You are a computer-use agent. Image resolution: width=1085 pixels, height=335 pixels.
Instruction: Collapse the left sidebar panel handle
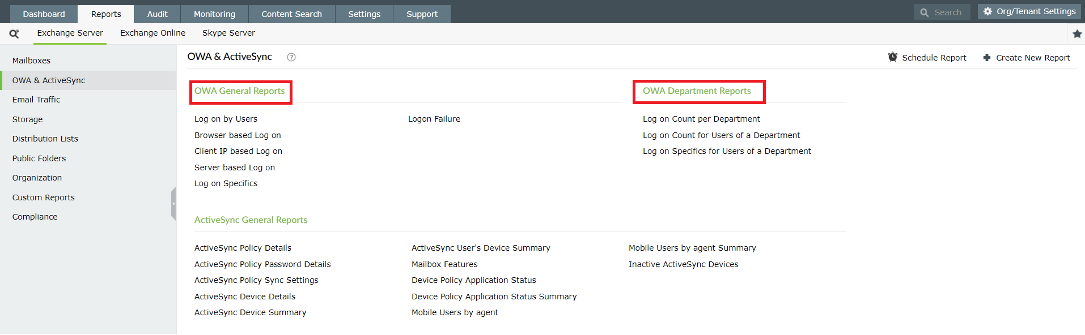point(173,204)
